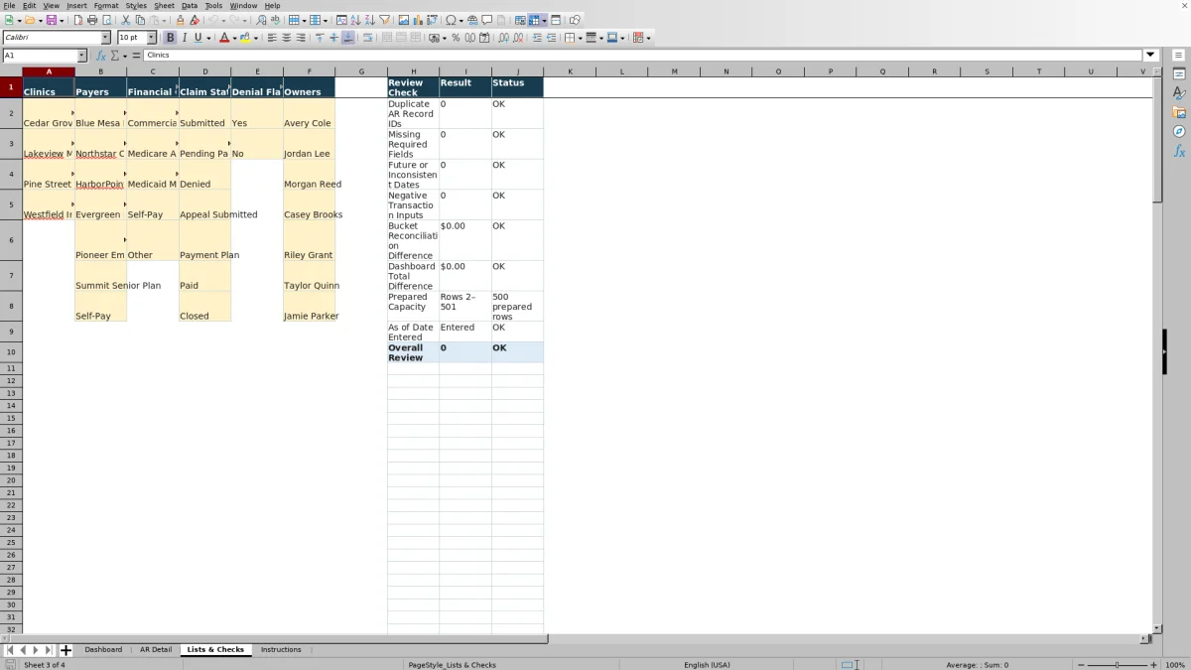Screen dimensions: 1191x670
Task: Click the Insert Image icon
Action: point(403,20)
